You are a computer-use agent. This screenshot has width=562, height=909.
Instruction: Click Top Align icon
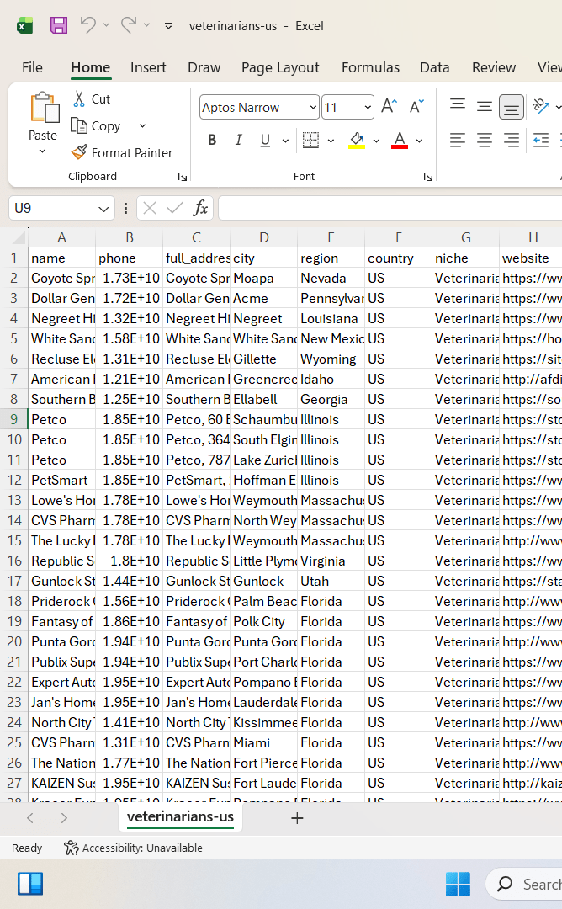(x=458, y=105)
